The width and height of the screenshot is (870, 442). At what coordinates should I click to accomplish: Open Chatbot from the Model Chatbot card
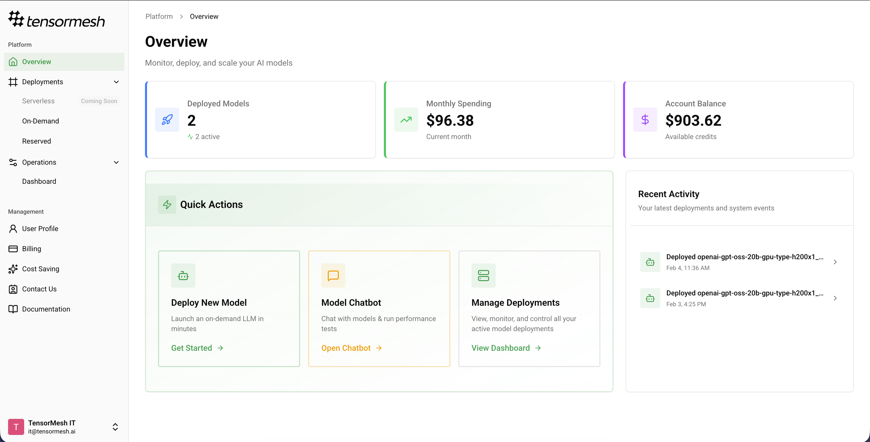coord(346,348)
